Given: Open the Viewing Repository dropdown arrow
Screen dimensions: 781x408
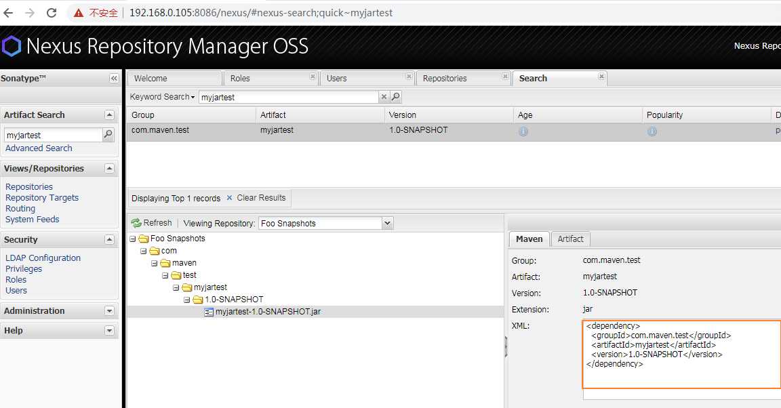Looking at the screenshot, I should tap(388, 223).
